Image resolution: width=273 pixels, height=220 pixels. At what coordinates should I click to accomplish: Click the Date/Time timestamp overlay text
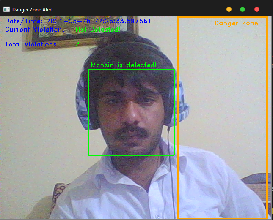(78, 21)
